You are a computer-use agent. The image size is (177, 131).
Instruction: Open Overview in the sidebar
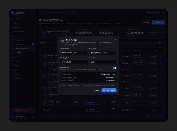(23, 19)
